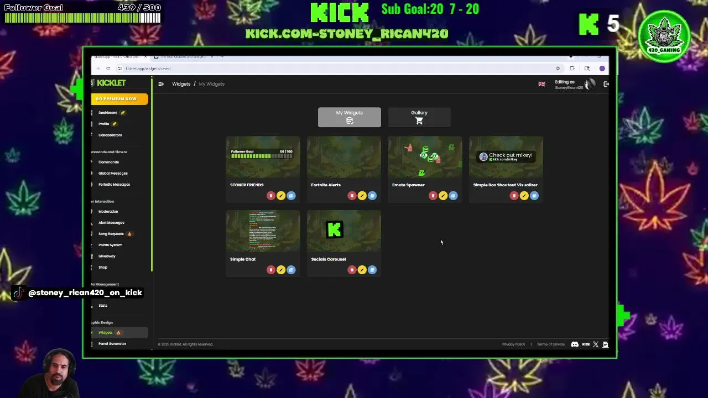The width and height of the screenshot is (708, 398).
Task: Click the browser address bar URL
Action: [x=148, y=69]
